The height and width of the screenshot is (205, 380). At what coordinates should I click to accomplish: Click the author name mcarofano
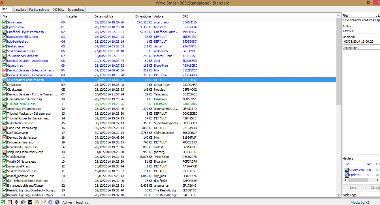click(161, 22)
